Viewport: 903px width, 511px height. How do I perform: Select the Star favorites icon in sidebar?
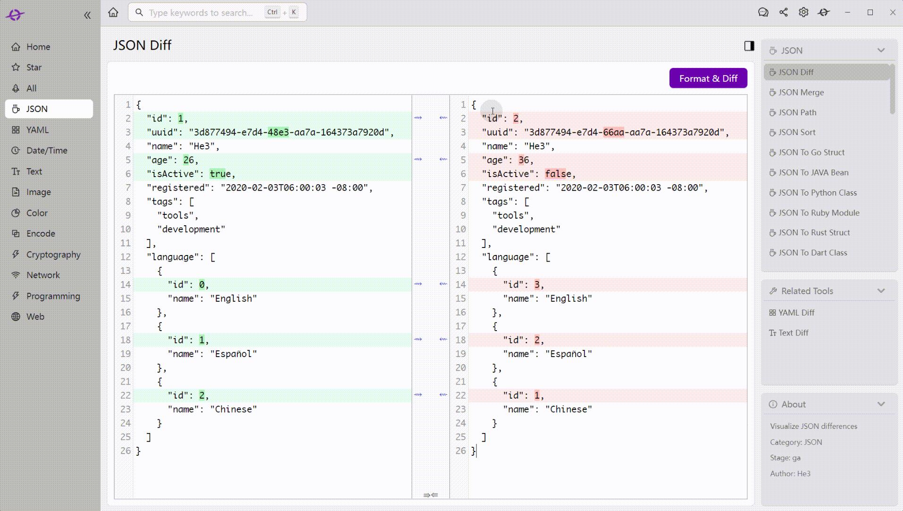tap(16, 67)
